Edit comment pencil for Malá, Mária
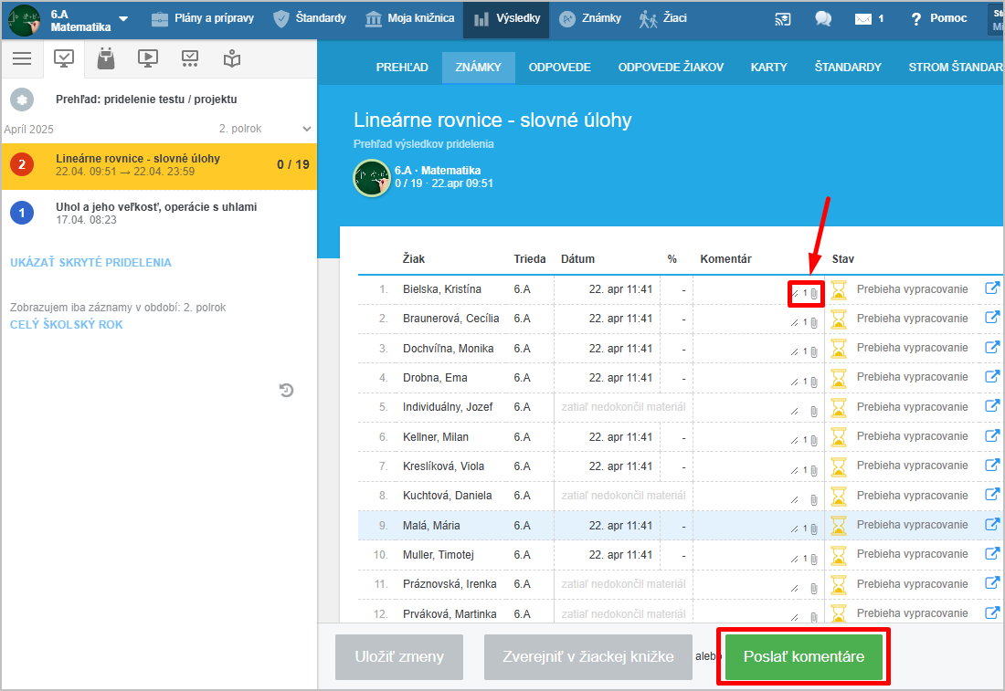 (x=795, y=529)
